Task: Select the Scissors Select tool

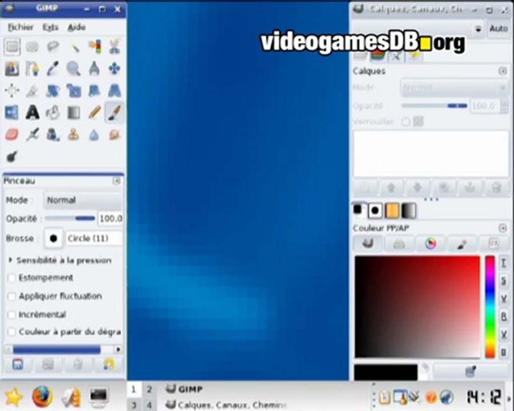Action: coord(114,47)
